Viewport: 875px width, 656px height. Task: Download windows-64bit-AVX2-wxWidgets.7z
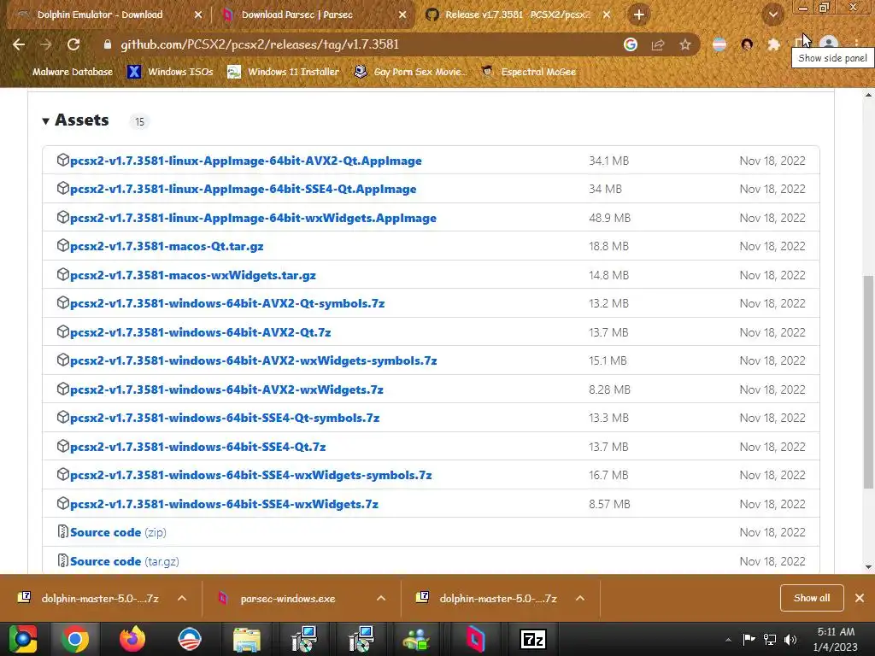(x=226, y=389)
